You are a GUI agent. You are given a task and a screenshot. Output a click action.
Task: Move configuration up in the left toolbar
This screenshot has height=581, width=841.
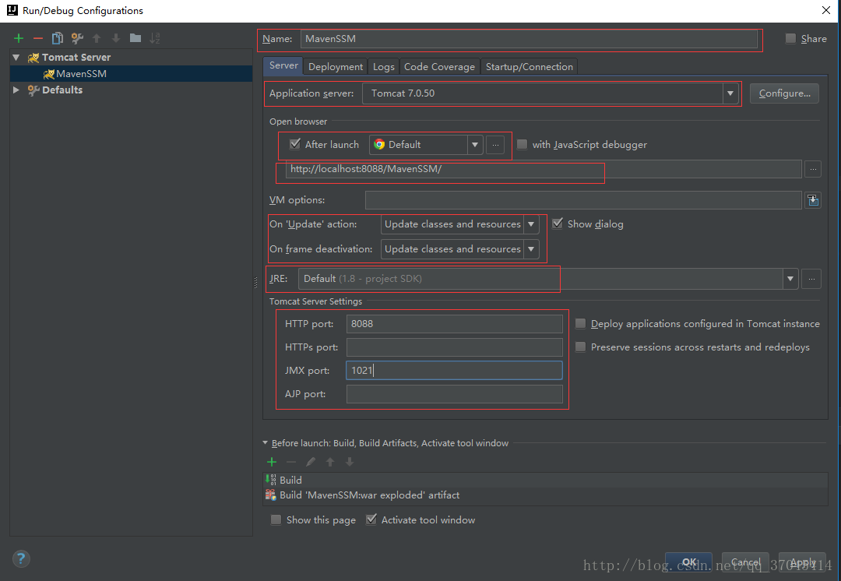(97, 38)
